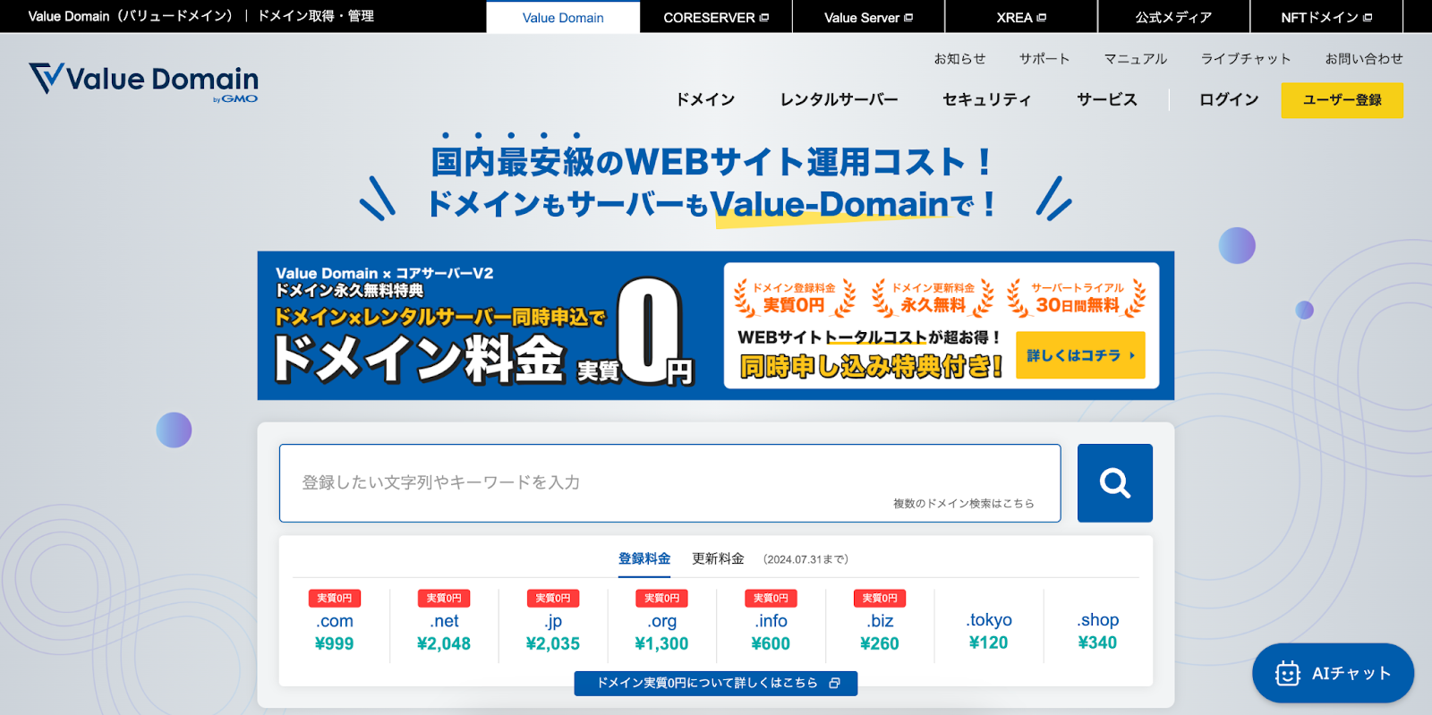Click the ドメイン料金 実質0円 banner

coord(716,326)
